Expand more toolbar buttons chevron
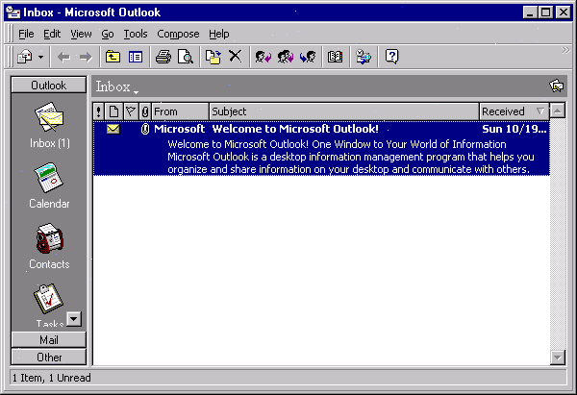Screen dimensions: 577x395 click(565, 50)
